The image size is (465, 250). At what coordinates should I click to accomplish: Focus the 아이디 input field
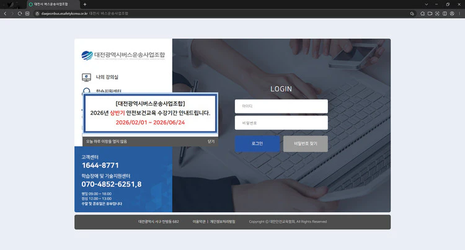281,106
